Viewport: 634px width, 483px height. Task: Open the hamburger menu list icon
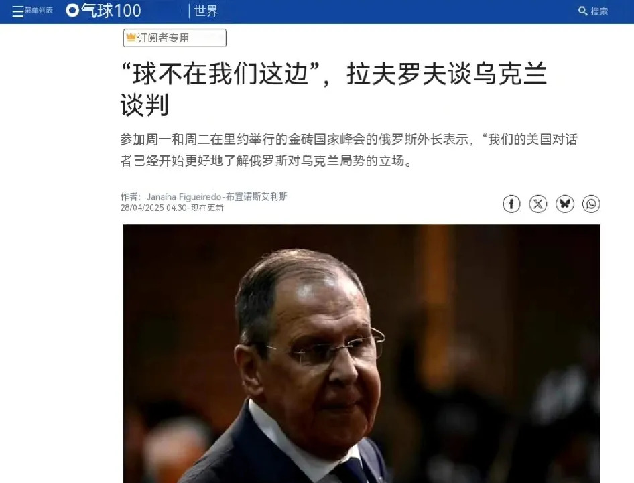click(x=18, y=11)
